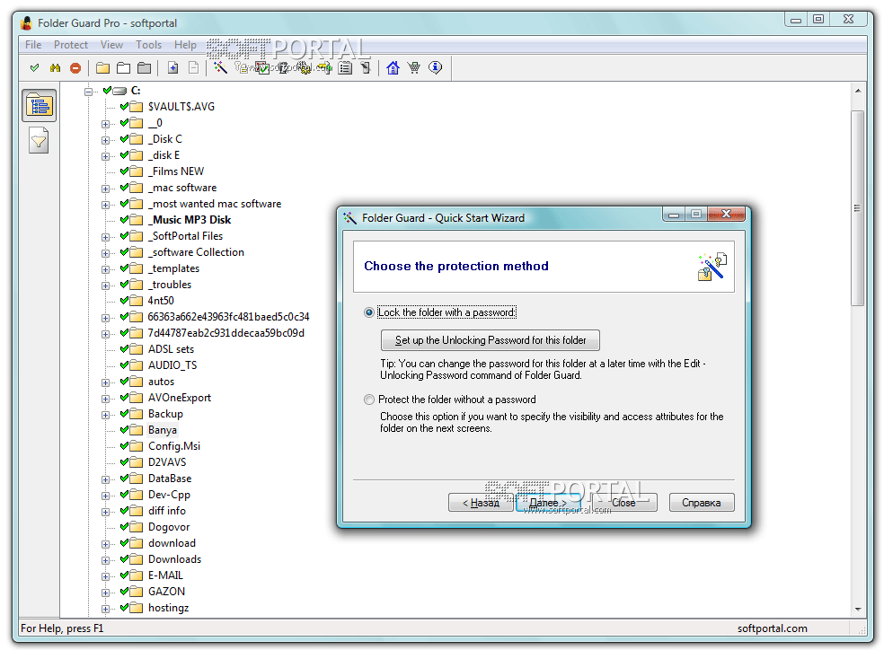Open the Help menu

[185, 45]
